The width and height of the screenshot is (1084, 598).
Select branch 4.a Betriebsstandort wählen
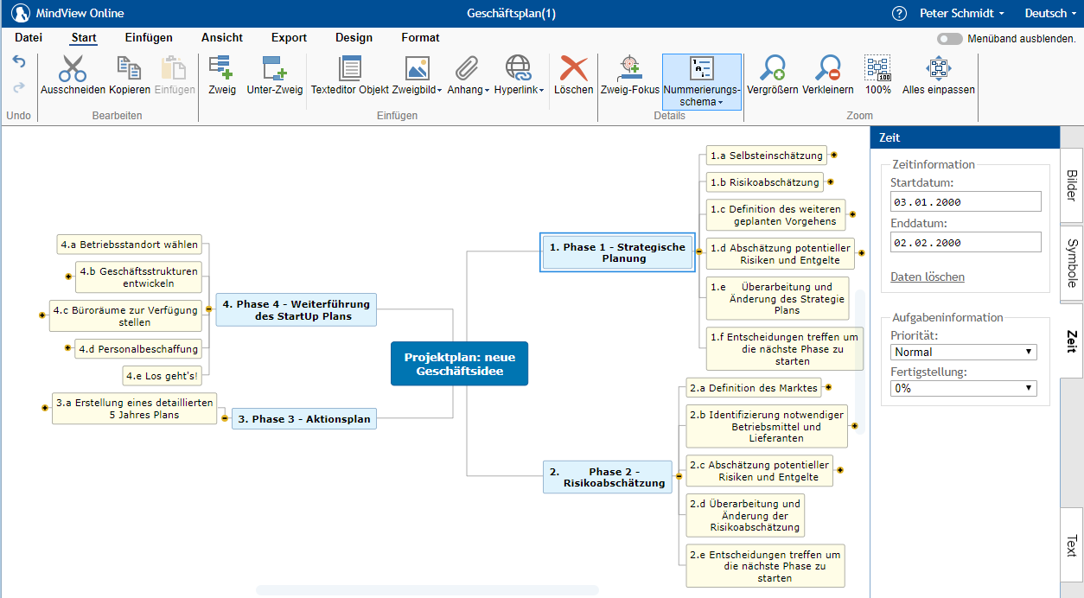(x=130, y=245)
